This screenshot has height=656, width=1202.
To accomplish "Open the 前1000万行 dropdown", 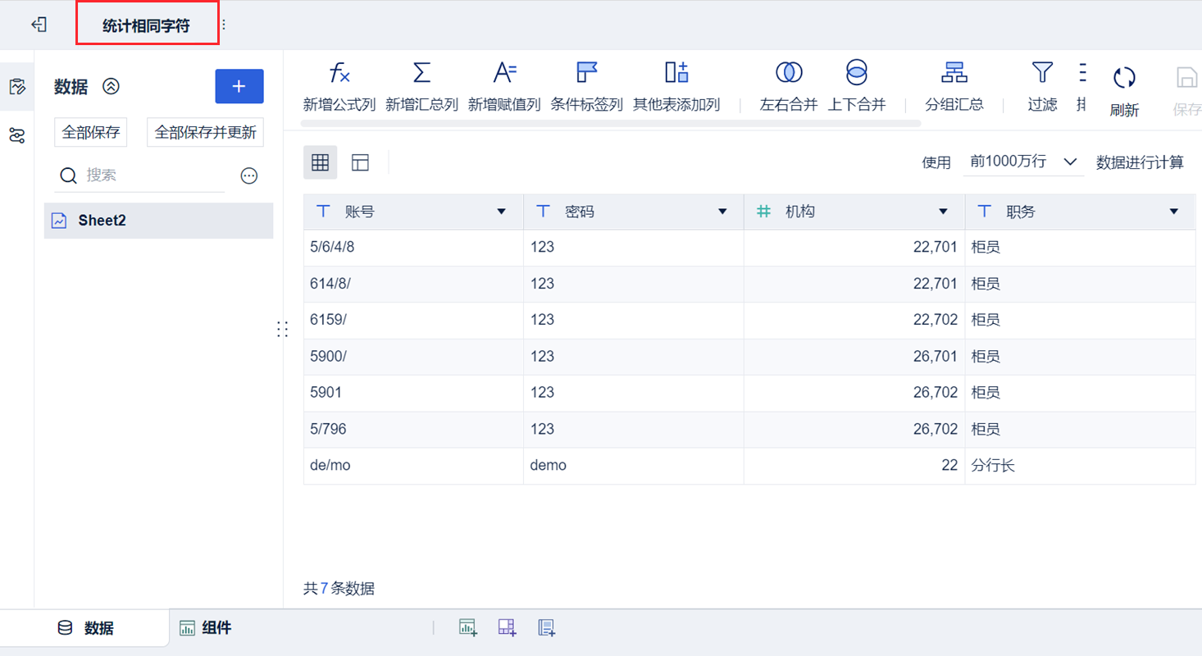I will click(x=1024, y=162).
